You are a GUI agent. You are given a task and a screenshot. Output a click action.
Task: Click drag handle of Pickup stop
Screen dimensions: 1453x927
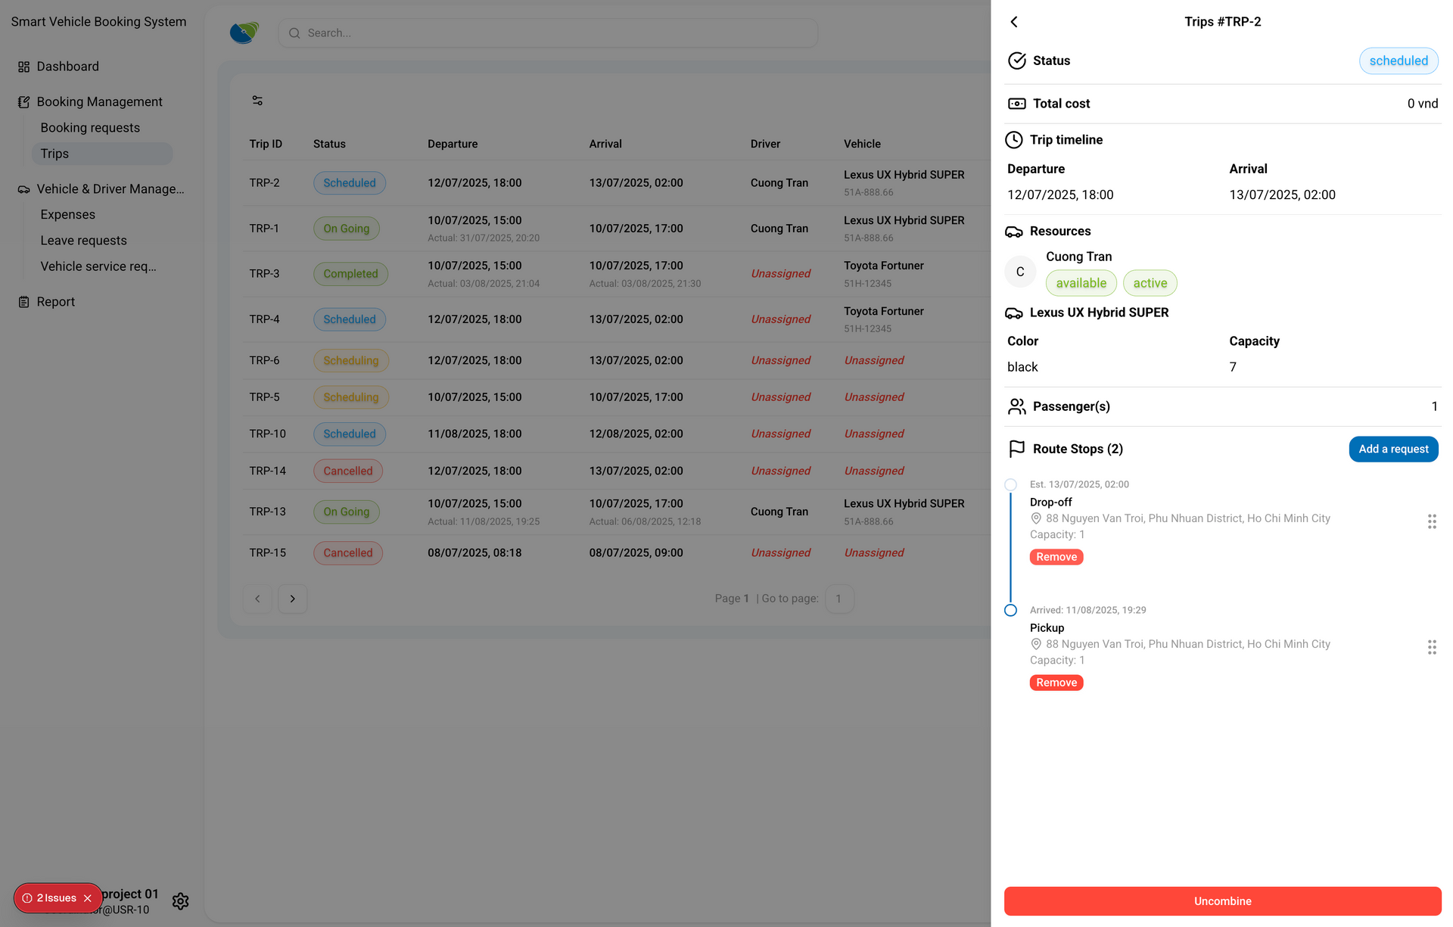[1431, 647]
